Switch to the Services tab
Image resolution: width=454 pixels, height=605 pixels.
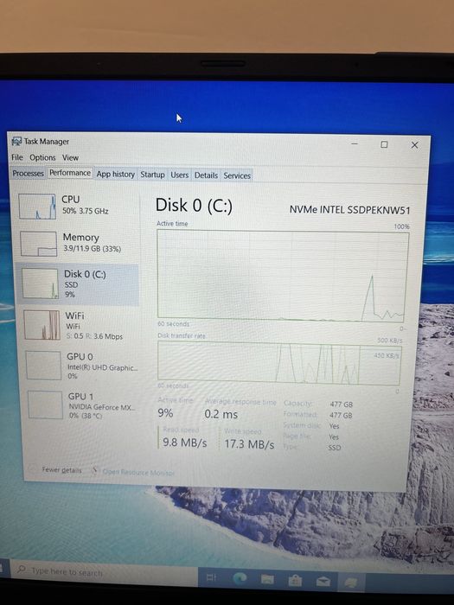[x=237, y=176]
